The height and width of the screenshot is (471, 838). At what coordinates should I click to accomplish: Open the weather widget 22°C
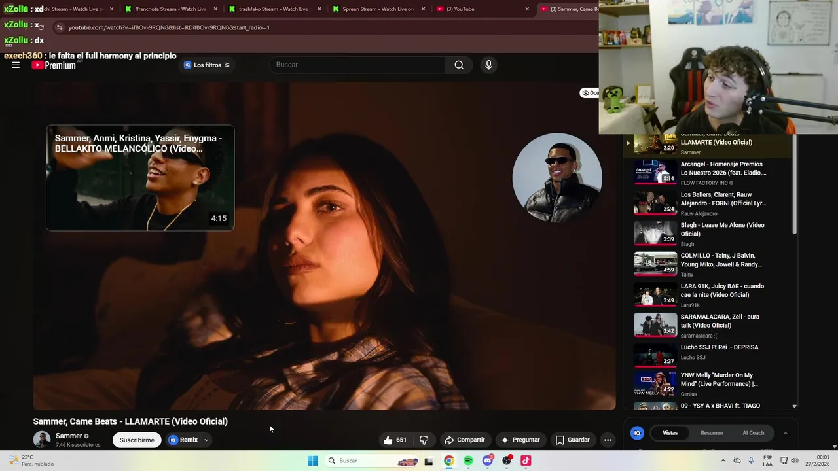[30, 461]
